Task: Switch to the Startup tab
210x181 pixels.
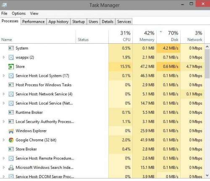Action: [x=79, y=22]
